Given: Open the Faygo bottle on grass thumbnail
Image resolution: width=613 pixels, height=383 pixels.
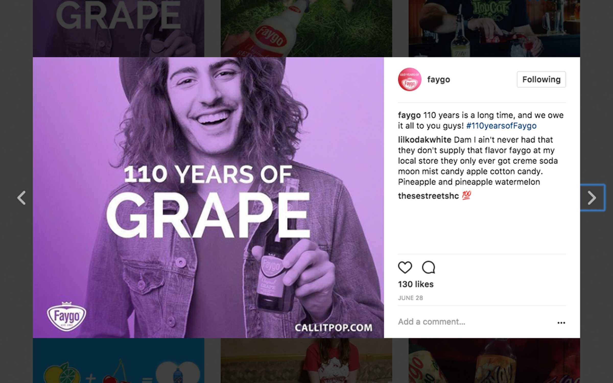Looking at the screenshot, I should tap(306, 28).
